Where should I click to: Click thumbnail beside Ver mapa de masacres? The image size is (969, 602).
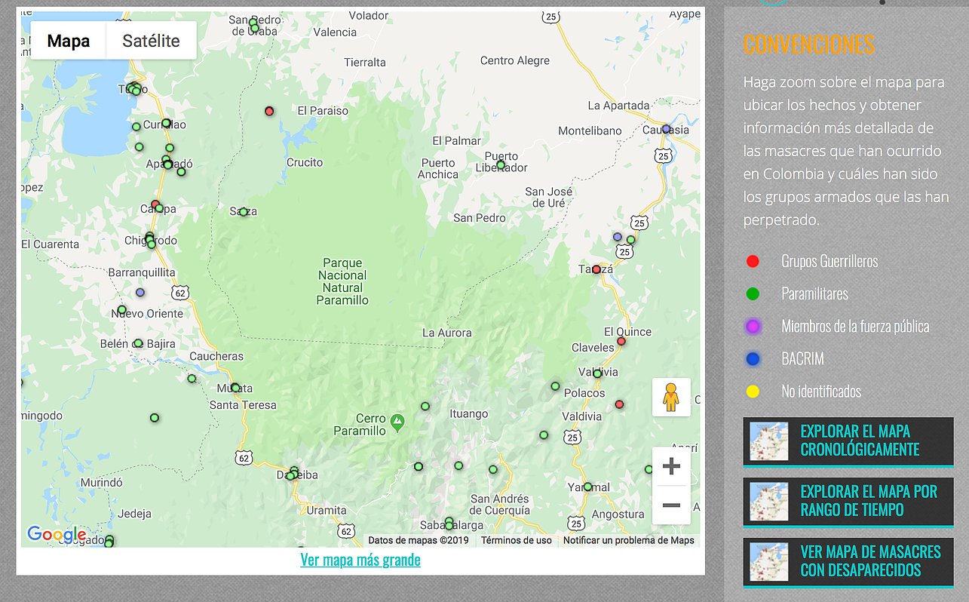768,562
